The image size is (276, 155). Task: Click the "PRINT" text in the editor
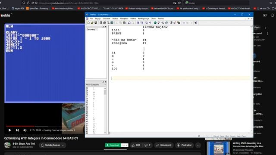pyautogui.click(x=116, y=34)
